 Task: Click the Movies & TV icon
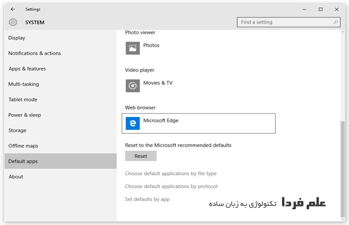132,85
